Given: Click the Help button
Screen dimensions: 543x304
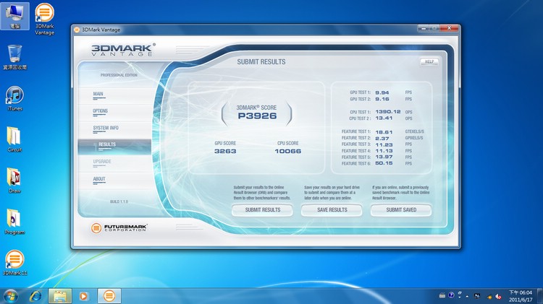Looking at the screenshot, I should click(429, 62).
